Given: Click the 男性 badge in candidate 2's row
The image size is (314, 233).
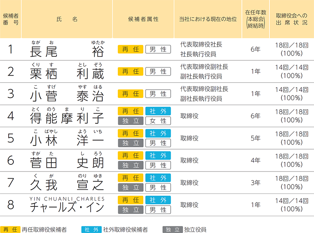Looking at the screenshot, I should (158, 72).
